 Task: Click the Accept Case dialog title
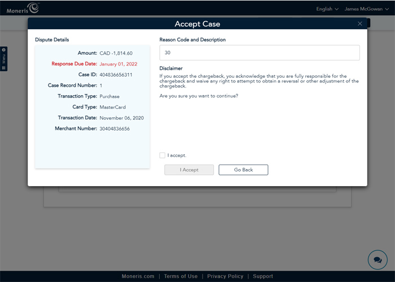click(x=197, y=24)
